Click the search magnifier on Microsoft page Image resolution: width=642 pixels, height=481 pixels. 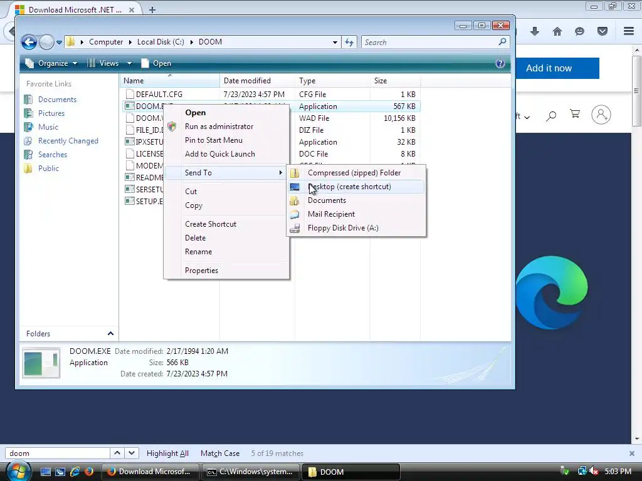point(551,116)
